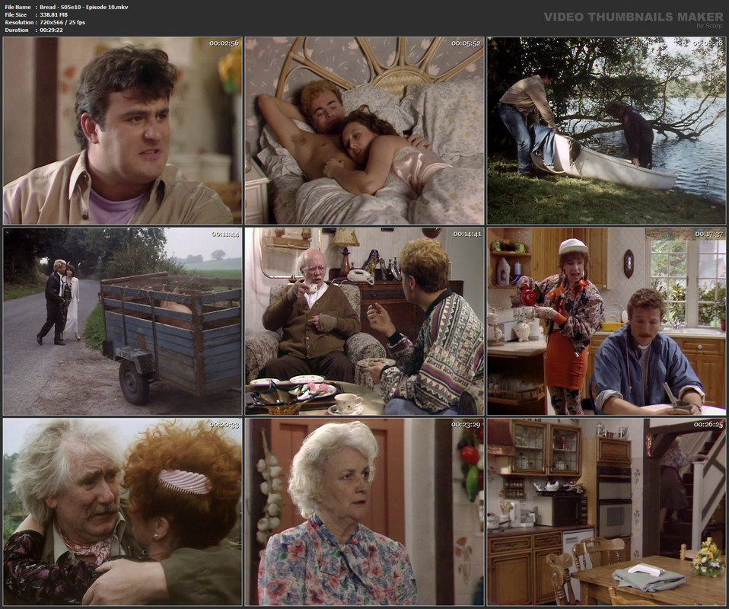
Task: Click the timestamp 00:17:37
Action: click(x=708, y=234)
